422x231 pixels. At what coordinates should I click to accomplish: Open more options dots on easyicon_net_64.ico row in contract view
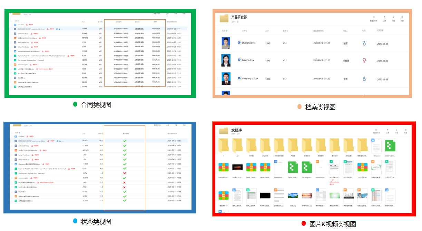click(62, 29)
